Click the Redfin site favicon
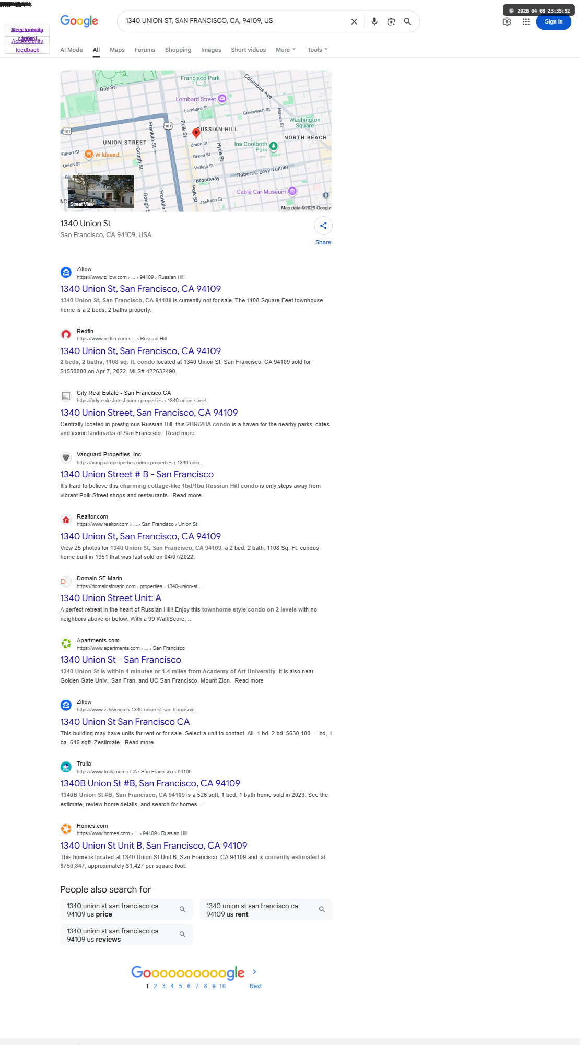This screenshot has width=587, height=1045. pos(66,334)
